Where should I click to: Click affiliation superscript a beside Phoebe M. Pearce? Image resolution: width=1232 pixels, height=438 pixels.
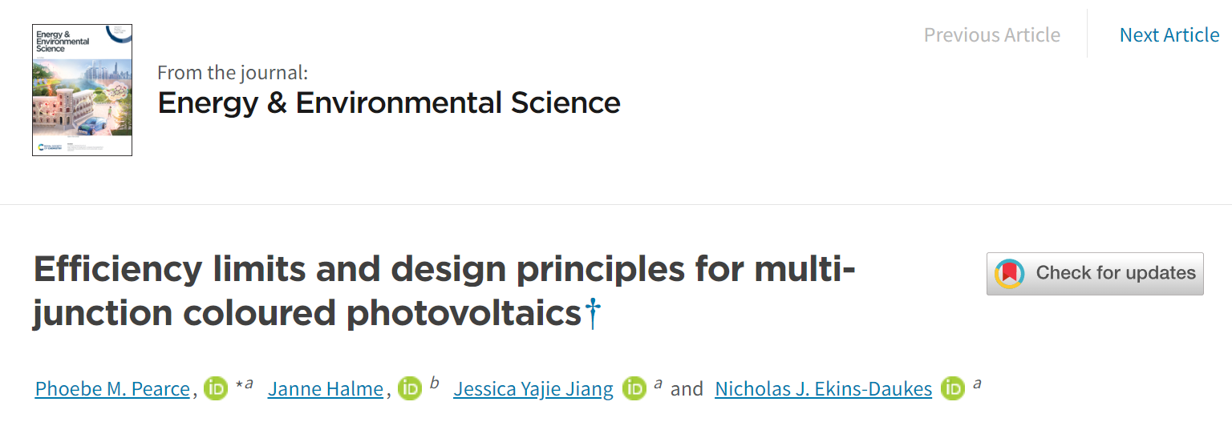pos(249,384)
